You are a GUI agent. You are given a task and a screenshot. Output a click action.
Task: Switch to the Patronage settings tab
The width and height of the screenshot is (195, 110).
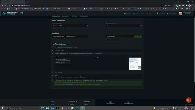[66, 17]
